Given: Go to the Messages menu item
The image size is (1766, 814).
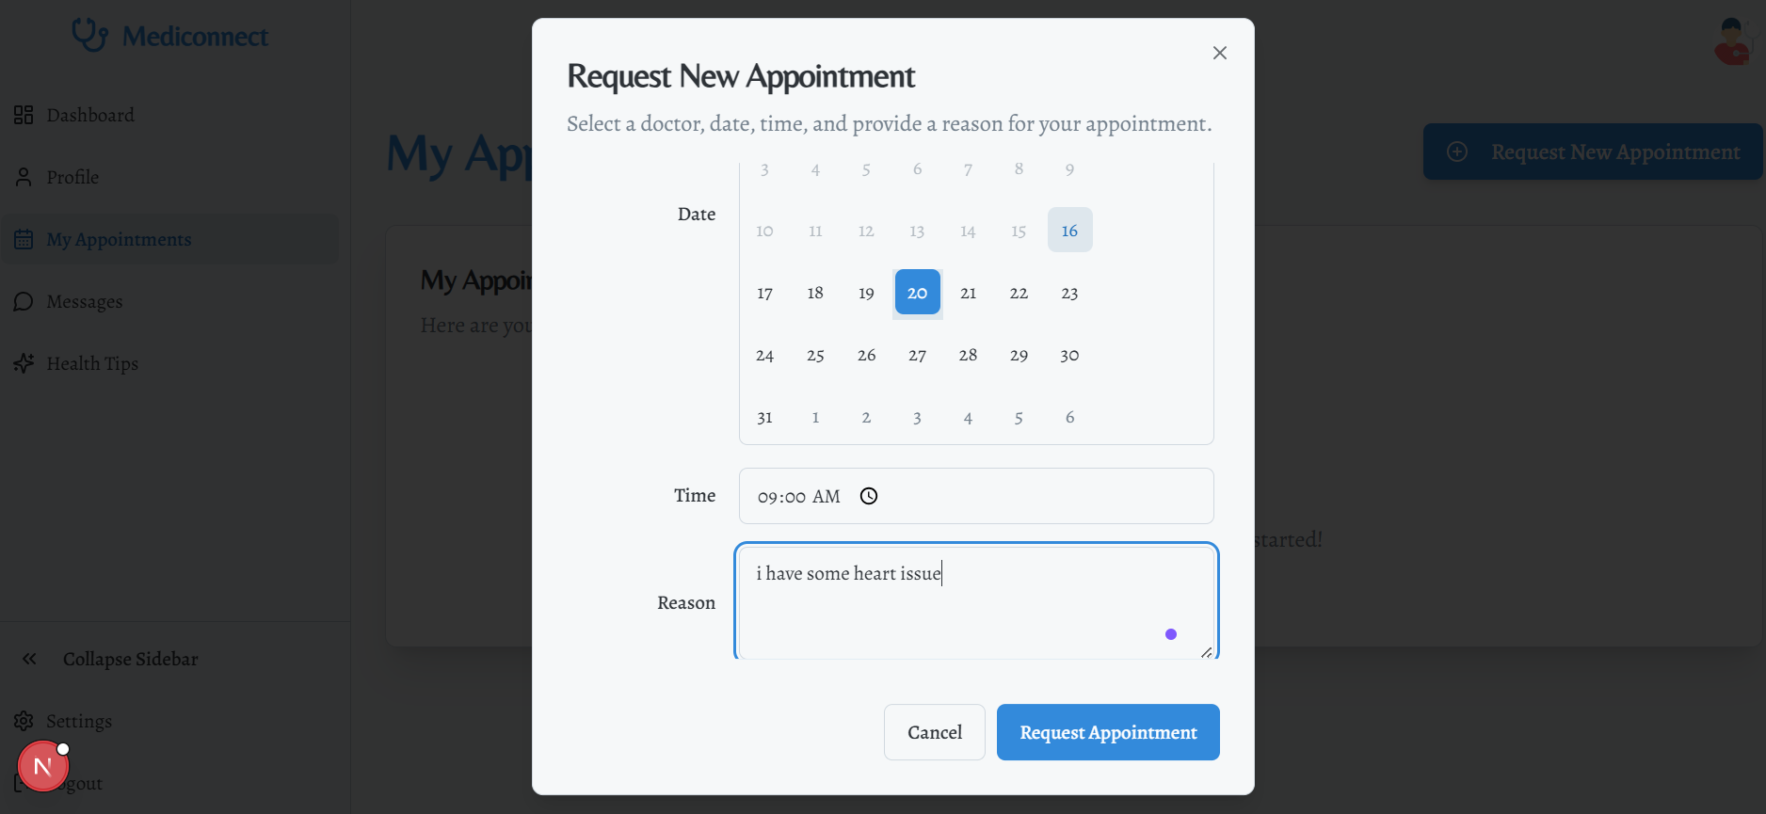Looking at the screenshot, I should (x=85, y=301).
